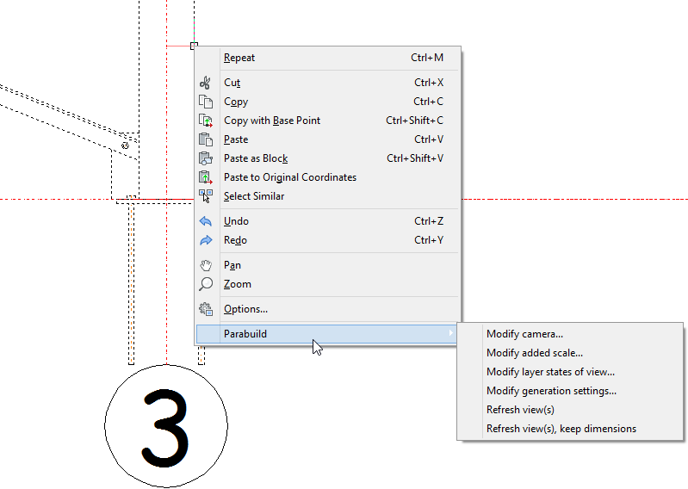Choose Refresh view(s), keep dimensions
Viewport: 688px width, 489px height.
point(570,429)
